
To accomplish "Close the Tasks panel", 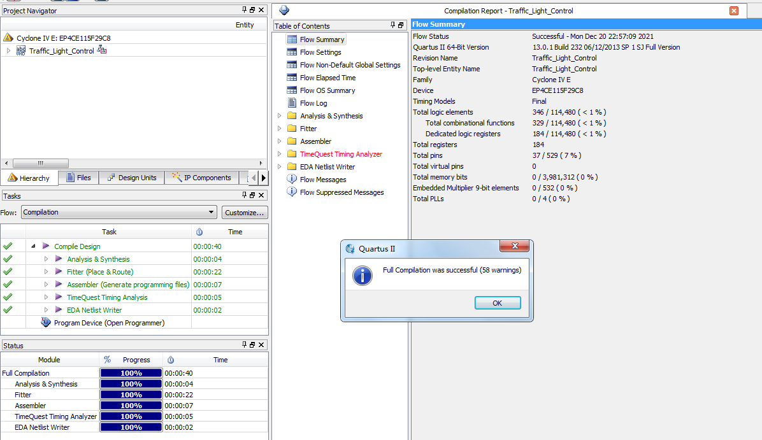I will click(261, 195).
